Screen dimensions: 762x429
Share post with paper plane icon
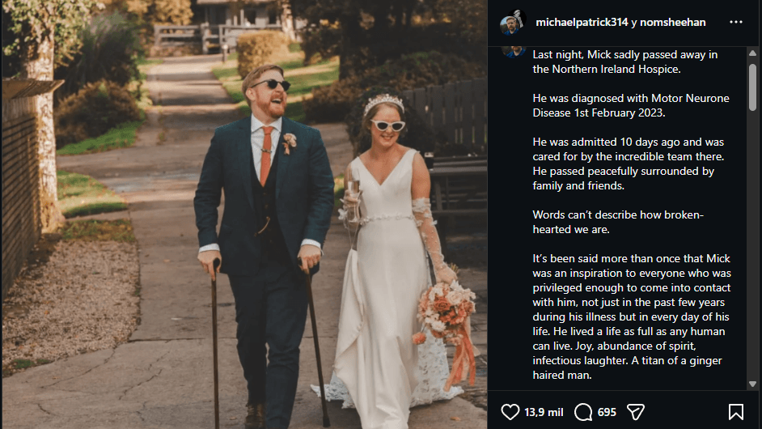636,412
